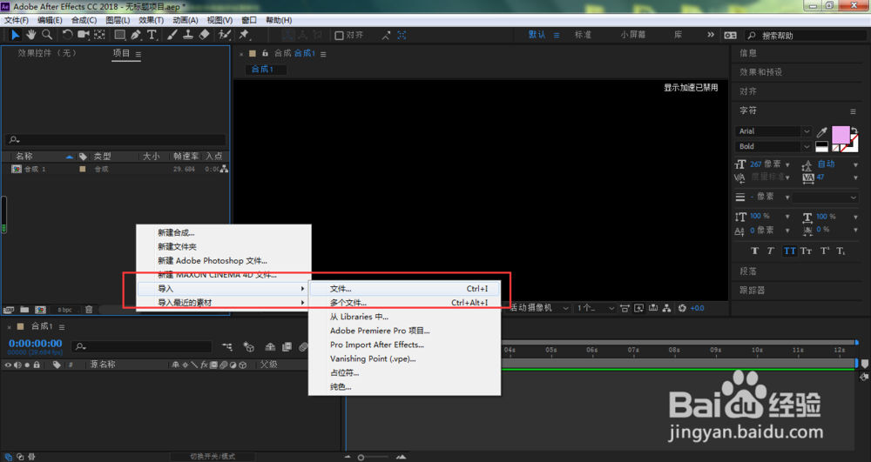Click the eyedropper in Character panel

821,132
